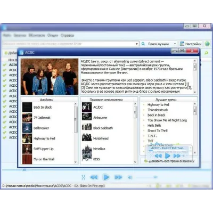This screenshot has width=213, height=213.
Task: Click the green search icon at right edge
Action: 206,53
